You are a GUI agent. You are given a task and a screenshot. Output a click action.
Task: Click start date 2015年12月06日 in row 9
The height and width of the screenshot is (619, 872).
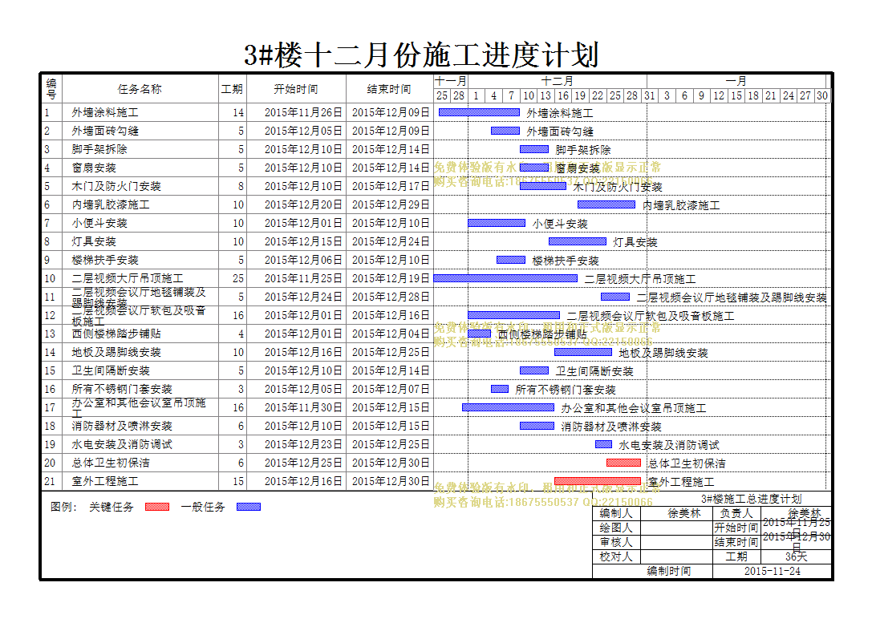click(x=303, y=260)
